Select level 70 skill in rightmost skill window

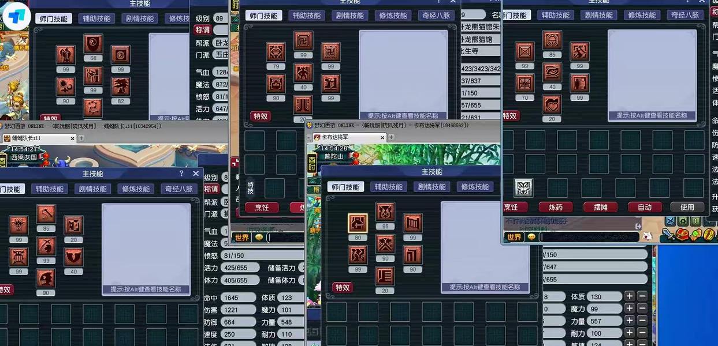tap(524, 83)
